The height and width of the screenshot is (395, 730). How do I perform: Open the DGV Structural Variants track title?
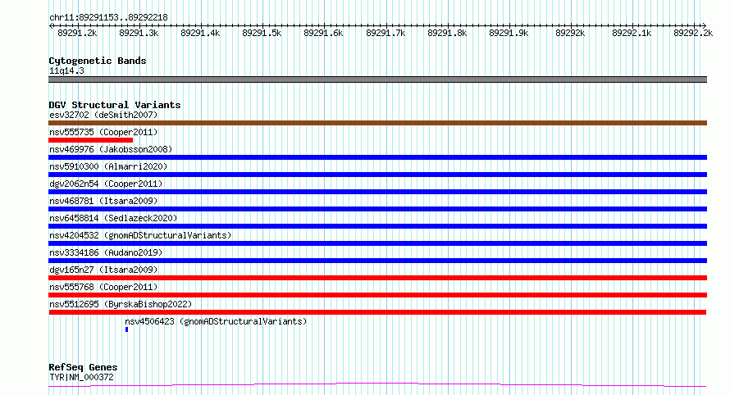115,105
